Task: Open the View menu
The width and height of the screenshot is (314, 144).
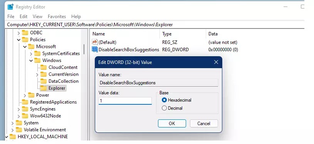Action: pyautogui.click(x=37, y=17)
